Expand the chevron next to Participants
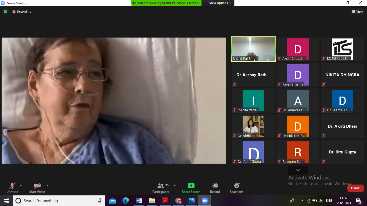Image resolution: width=367 pixels, height=206 pixels. click(175, 186)
